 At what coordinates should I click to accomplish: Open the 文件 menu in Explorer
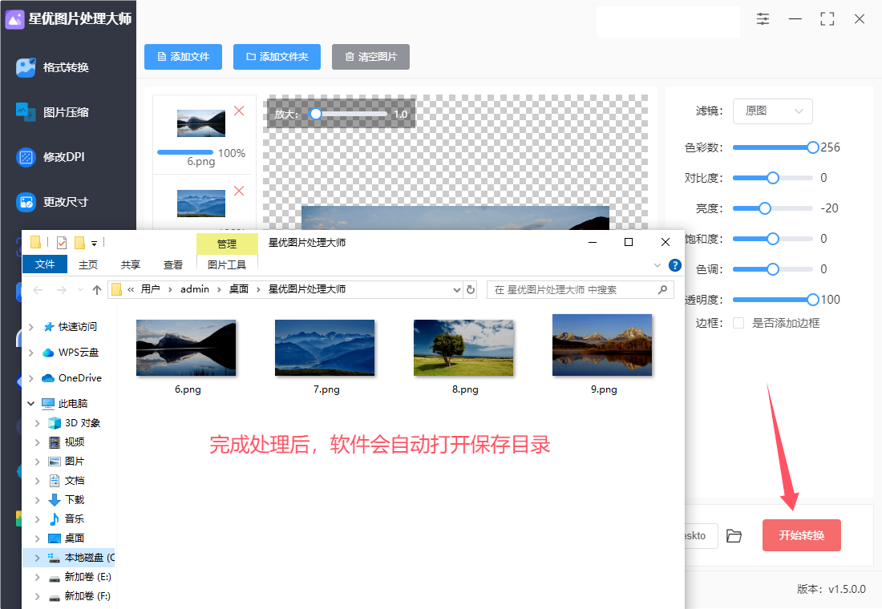(45, 264)
